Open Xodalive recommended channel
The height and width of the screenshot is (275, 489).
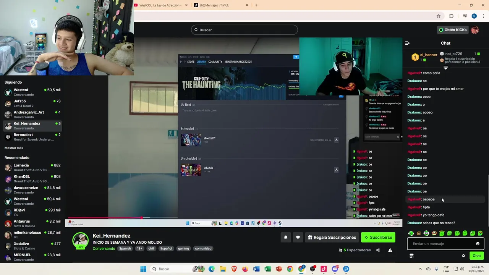pos(32,246)
